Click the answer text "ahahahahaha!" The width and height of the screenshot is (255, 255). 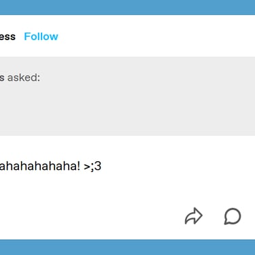pyautogui.click(x=40, y=166)
